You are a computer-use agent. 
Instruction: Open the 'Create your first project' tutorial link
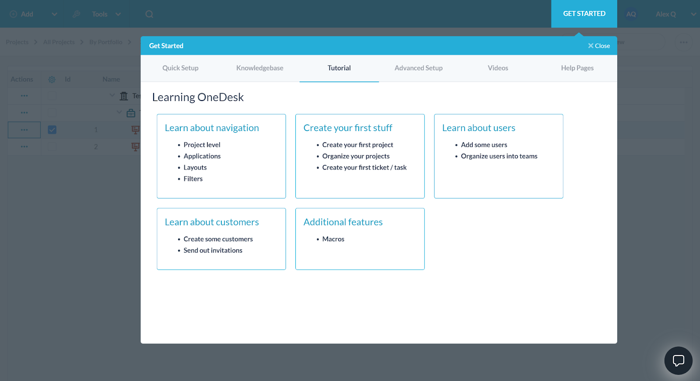(357, 145)
